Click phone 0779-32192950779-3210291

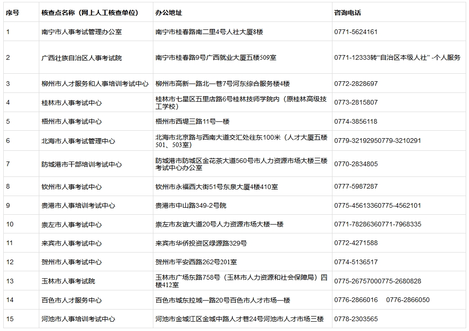[377, 141]
